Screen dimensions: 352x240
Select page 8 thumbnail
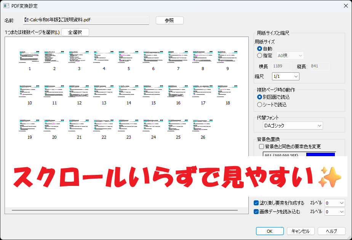pyautogui.click(x=203, y=57)
